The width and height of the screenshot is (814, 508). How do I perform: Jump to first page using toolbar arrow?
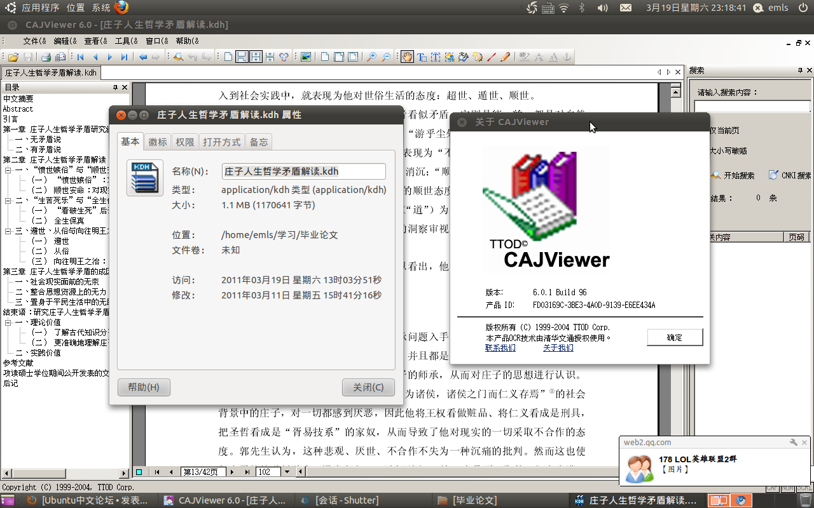tap(80, 57)
